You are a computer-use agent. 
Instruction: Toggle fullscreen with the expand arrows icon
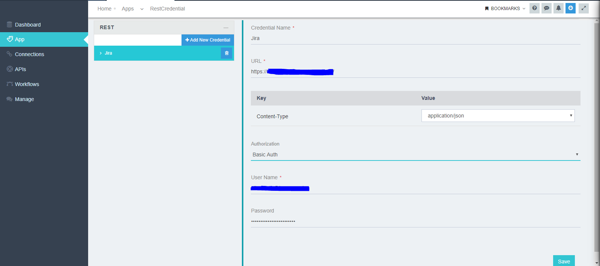click(x=583, y=8)
